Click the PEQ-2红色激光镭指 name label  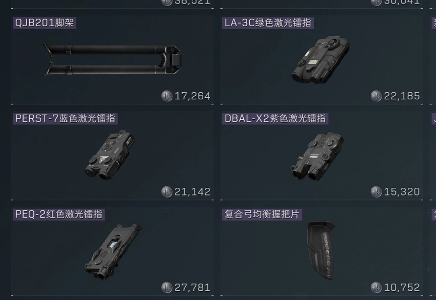point(58,214)
